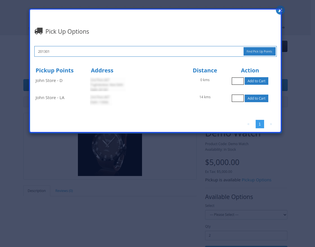
Task: Click the Demo Watch product image
Action: pos(110,154)
